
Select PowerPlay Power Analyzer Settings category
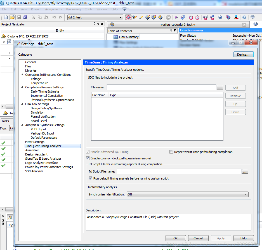pyautogui.click(x=49, y=167)
